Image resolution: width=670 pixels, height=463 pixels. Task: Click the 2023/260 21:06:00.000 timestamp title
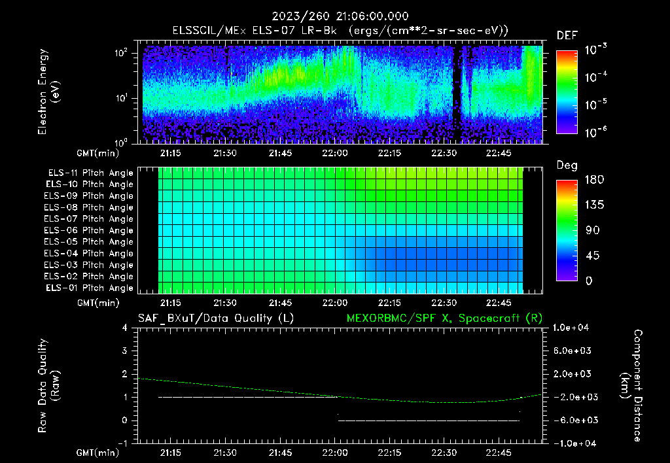(x=340, y=16)
